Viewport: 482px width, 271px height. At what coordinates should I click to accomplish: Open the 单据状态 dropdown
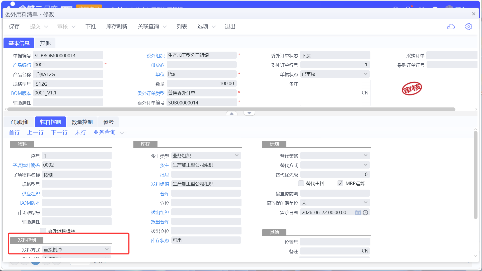click(x=335, y=74)
